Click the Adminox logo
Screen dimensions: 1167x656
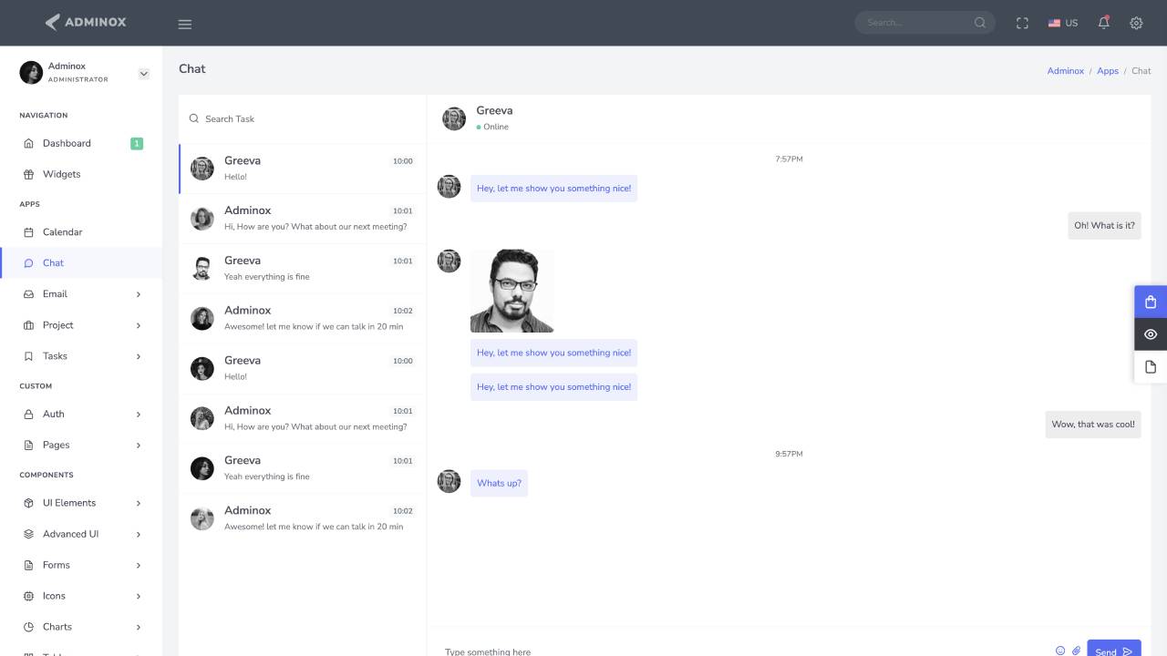(86, 22)
